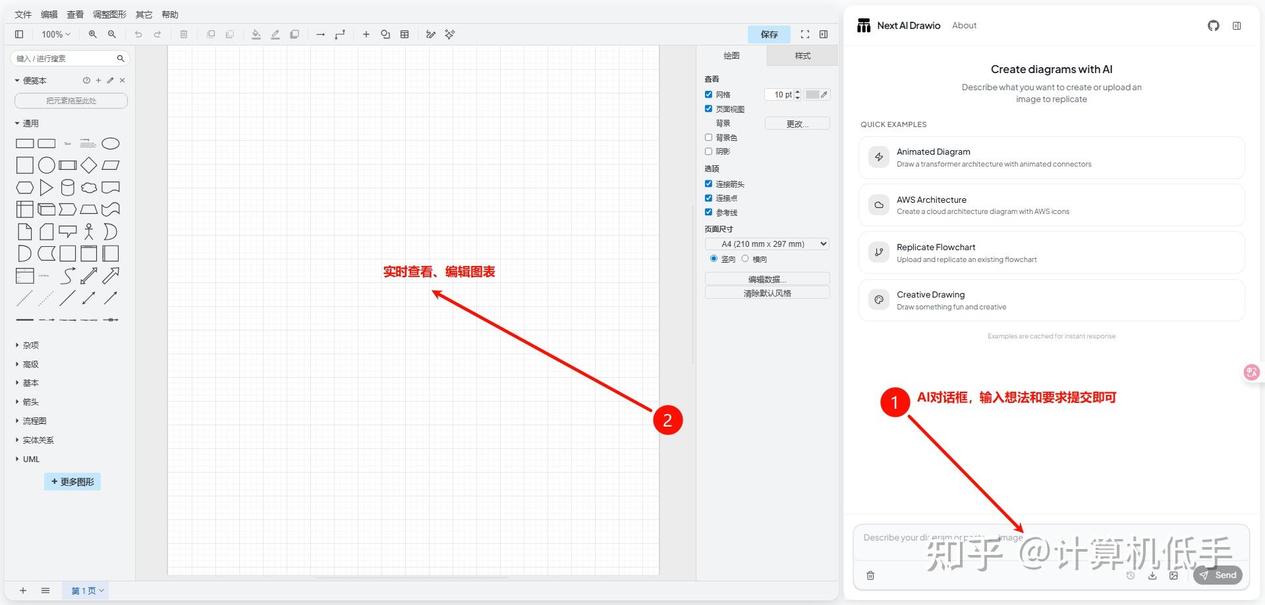Click the undo arrow in the toolbar
This screenshot has height=605, width=1265.
(138, 34)
